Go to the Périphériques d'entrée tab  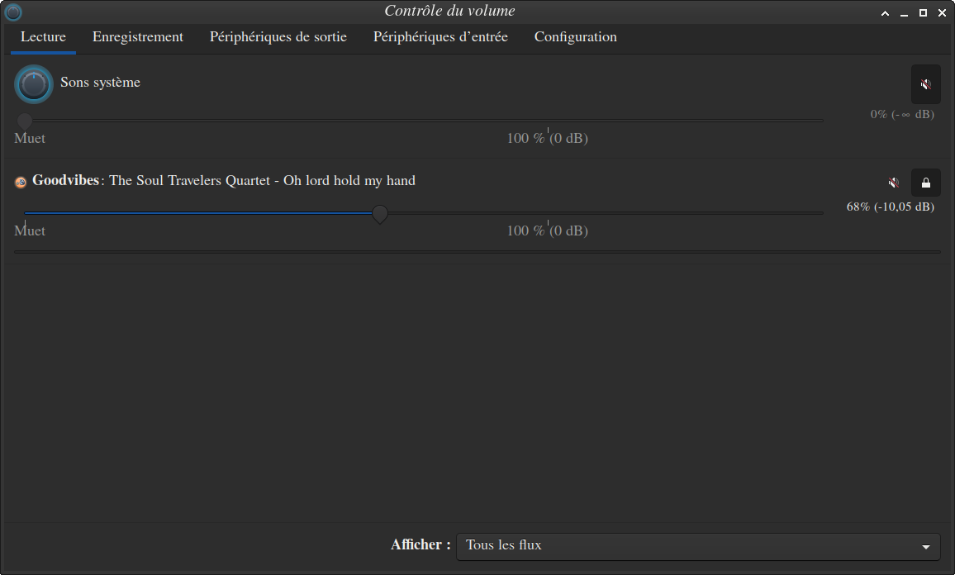[440, 37]
